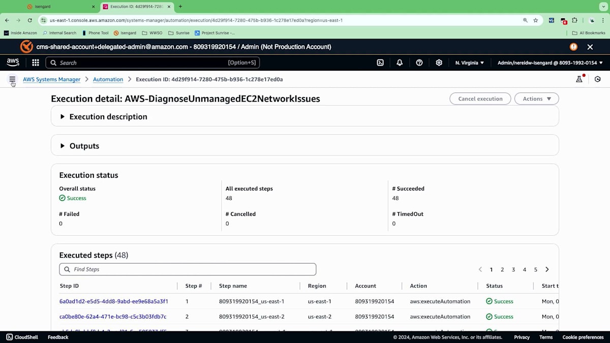610x343 pixels.
Task: Click the Cancel execution button
Action: (480, 99)
